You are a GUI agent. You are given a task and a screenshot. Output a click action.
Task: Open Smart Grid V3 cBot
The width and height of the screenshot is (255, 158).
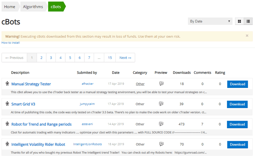[x=23, y=104]
